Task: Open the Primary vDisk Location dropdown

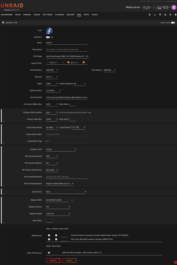Action: pyautogui.click(x=52, y=112)
